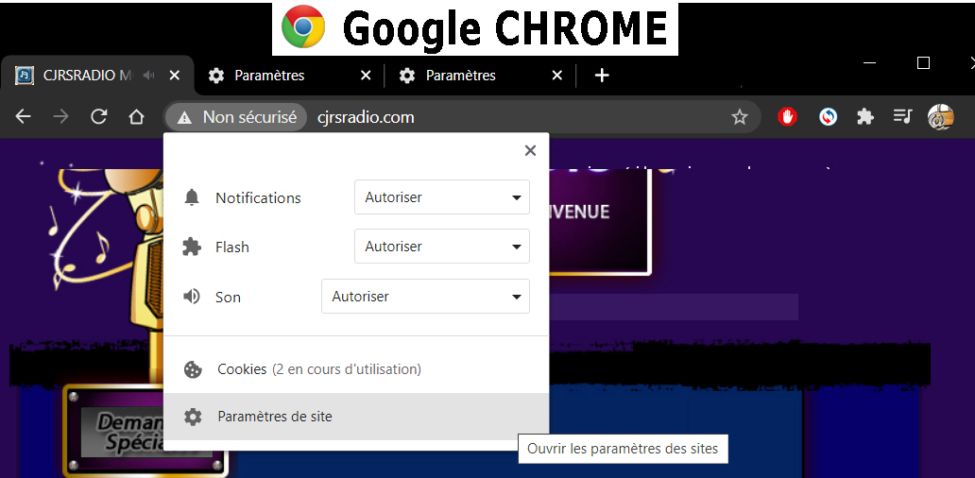Go back using the back arrow
The width and height of the screenshot is (975, 478).
[x=23, y=117]
